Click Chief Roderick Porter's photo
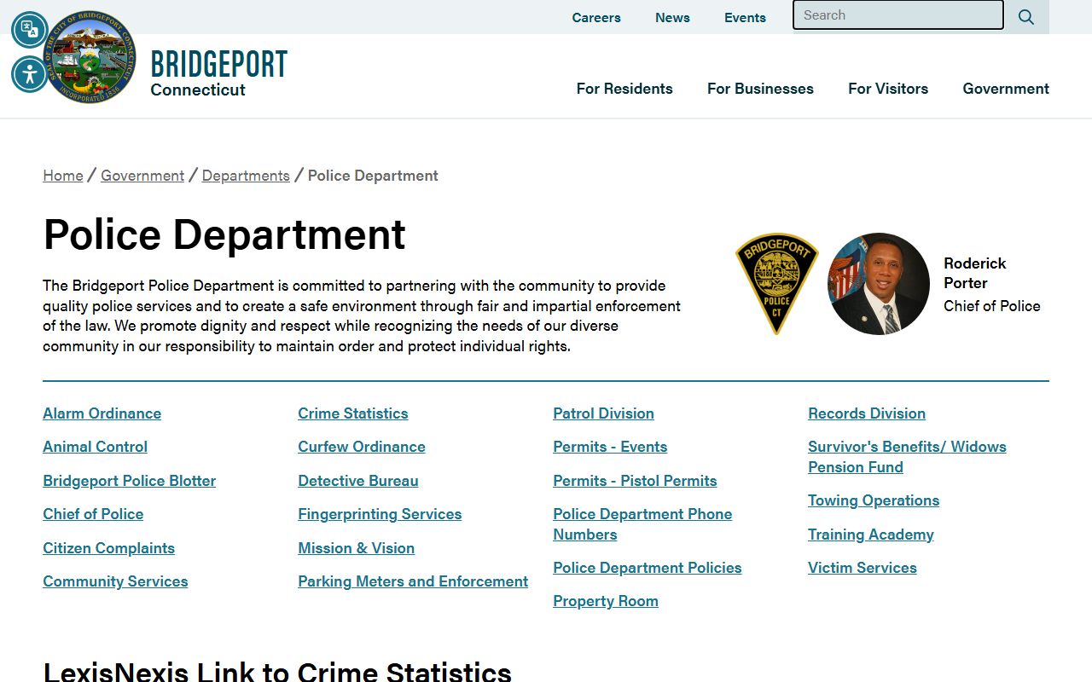Image resolution: width=1092 pixels, height=682 pixels. (878, 284)
